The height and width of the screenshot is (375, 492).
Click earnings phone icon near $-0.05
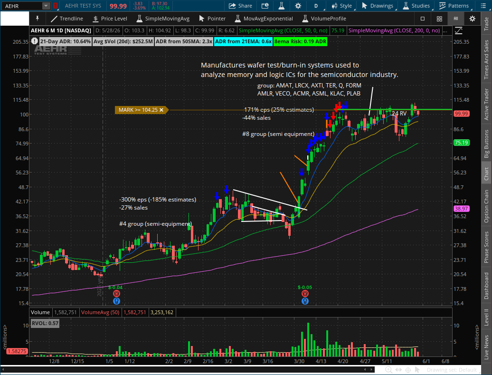point(305,293)
